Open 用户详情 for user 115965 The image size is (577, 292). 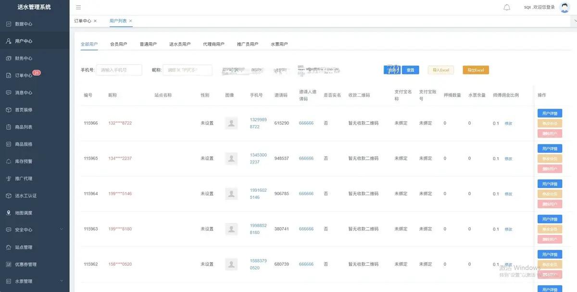click(550, 149)
